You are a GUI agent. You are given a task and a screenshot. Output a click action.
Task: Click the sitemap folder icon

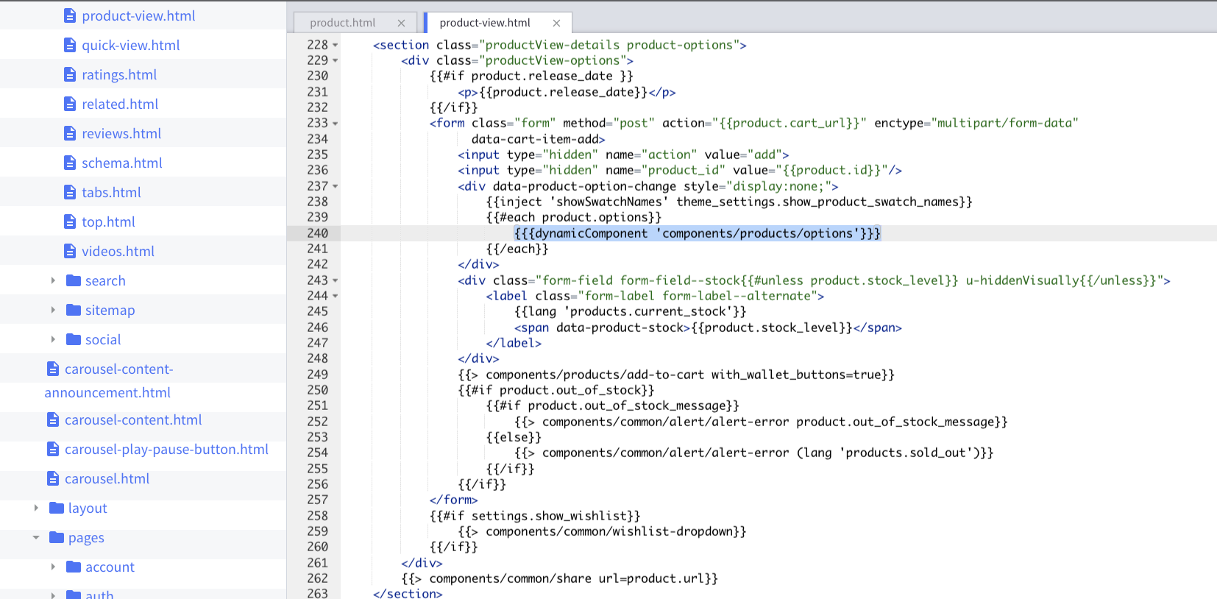pyautogui.click(x=74, y=310)
